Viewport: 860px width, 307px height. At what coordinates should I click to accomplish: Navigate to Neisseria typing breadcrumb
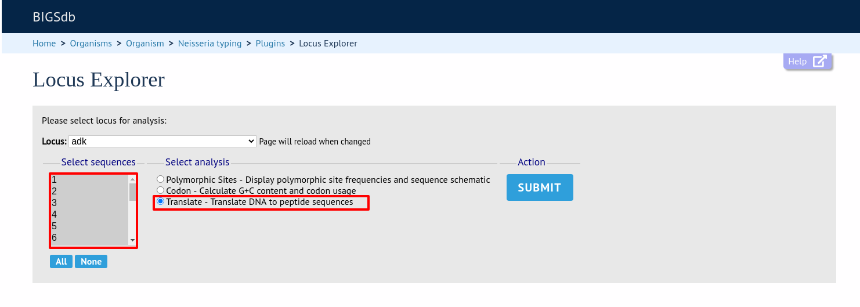(x=210, y=44)
